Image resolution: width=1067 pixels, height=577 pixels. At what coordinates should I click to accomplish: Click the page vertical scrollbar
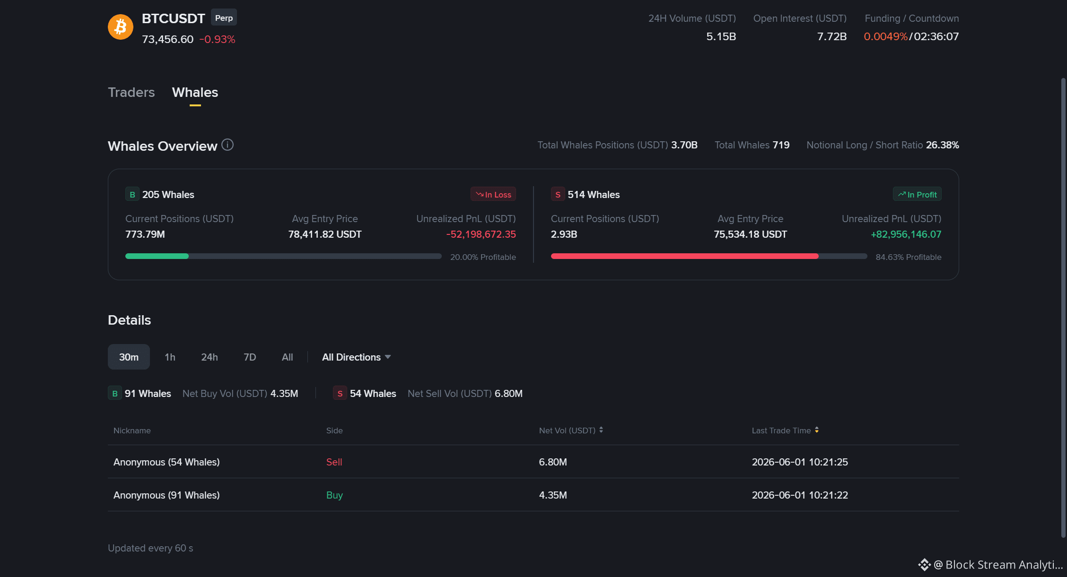1063,307
